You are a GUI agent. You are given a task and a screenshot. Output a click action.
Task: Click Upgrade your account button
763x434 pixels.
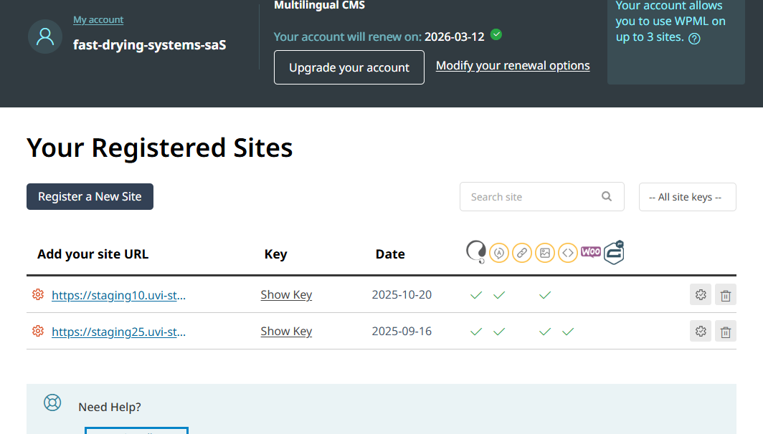coord(349,67)
